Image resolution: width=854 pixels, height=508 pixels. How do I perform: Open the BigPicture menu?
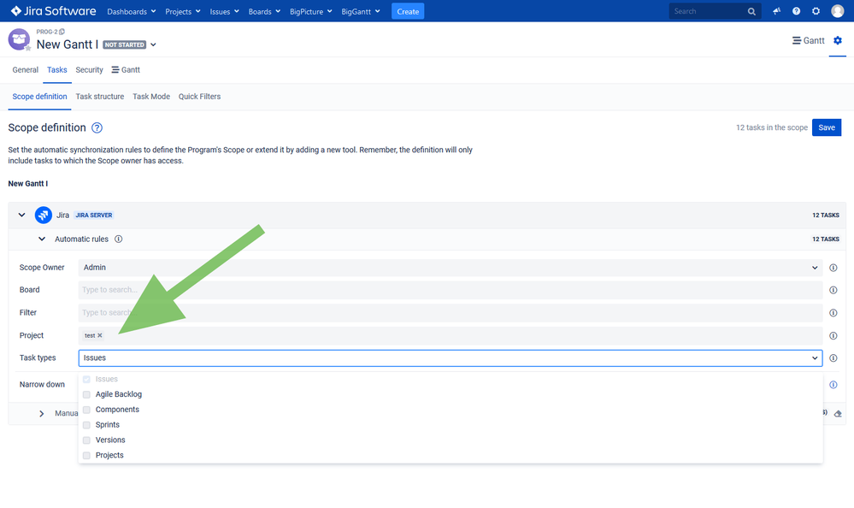(310, 11)
